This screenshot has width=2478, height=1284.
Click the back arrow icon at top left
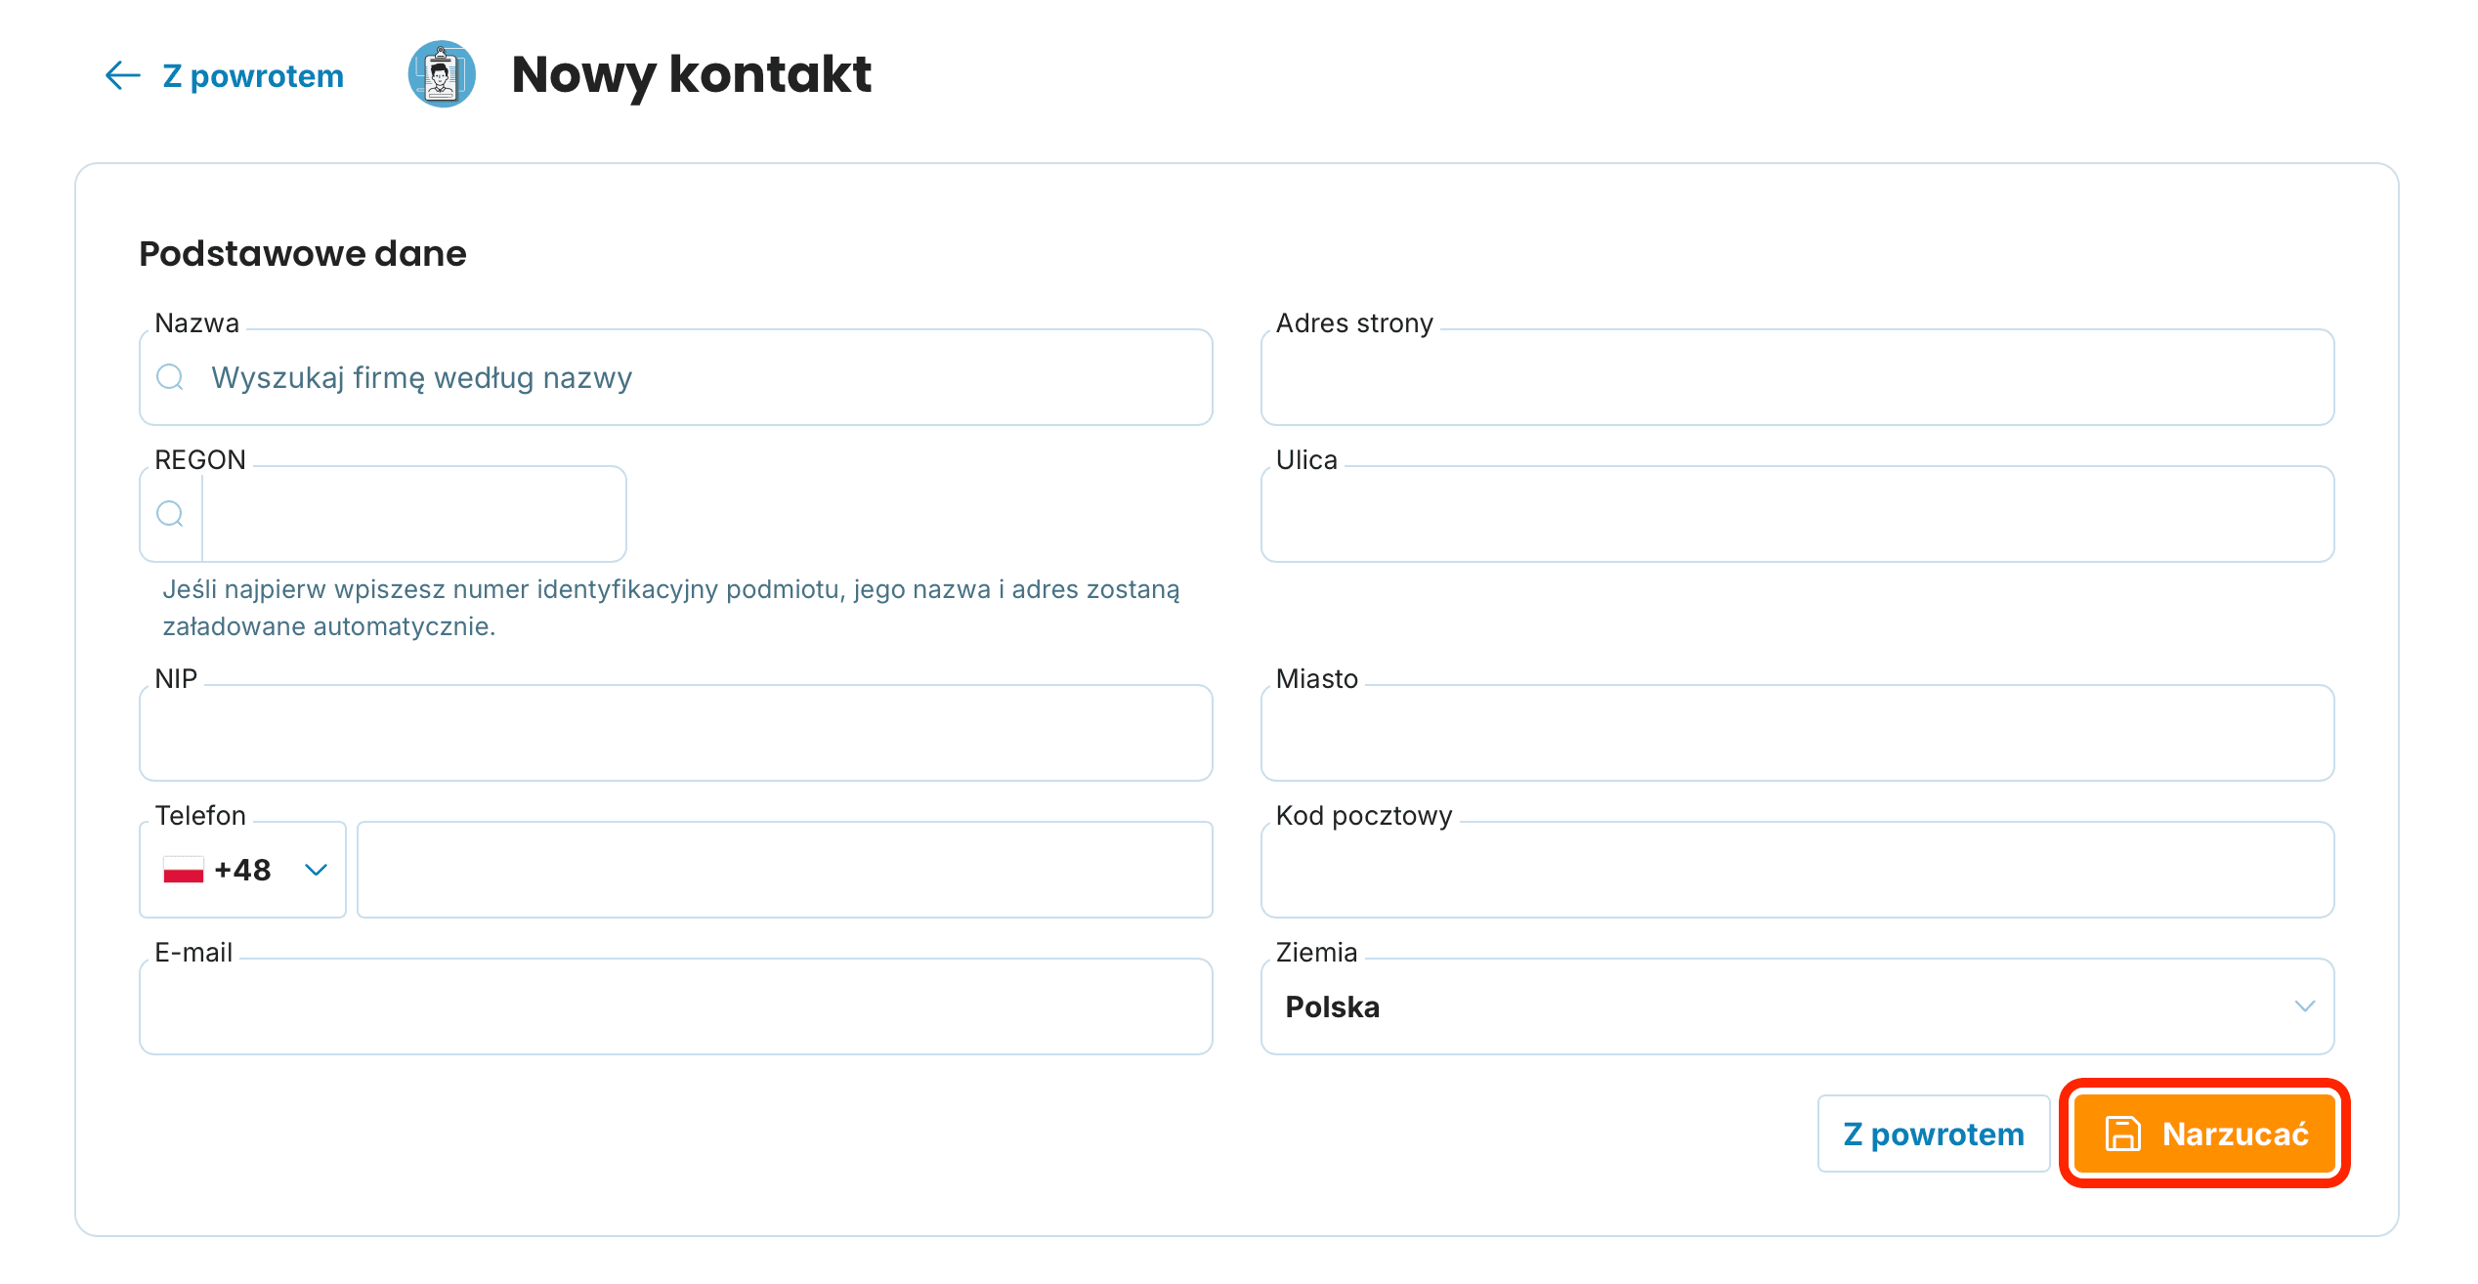coord(123,75)
